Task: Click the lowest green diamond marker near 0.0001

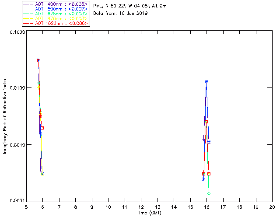Action: click(x=209, y=194)
